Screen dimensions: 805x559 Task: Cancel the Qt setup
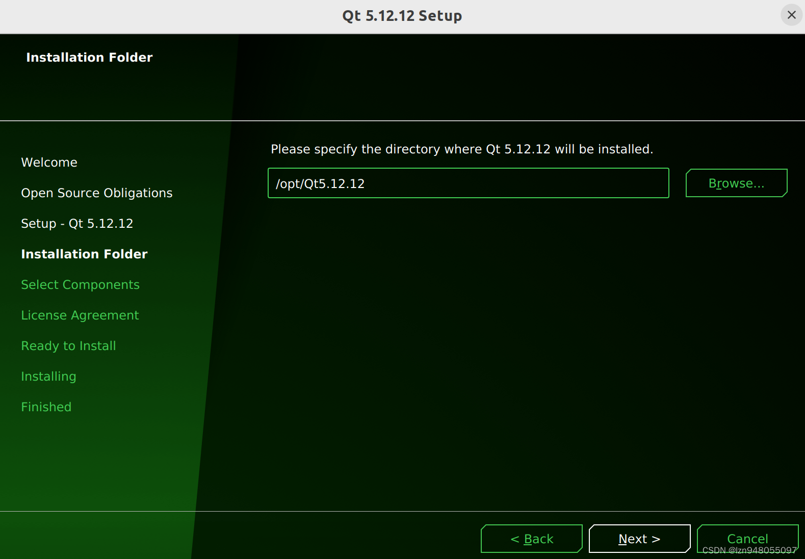(747, 539)
